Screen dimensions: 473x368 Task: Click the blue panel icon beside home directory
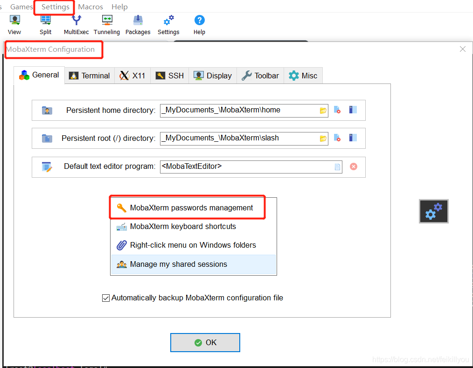[353, 110]
